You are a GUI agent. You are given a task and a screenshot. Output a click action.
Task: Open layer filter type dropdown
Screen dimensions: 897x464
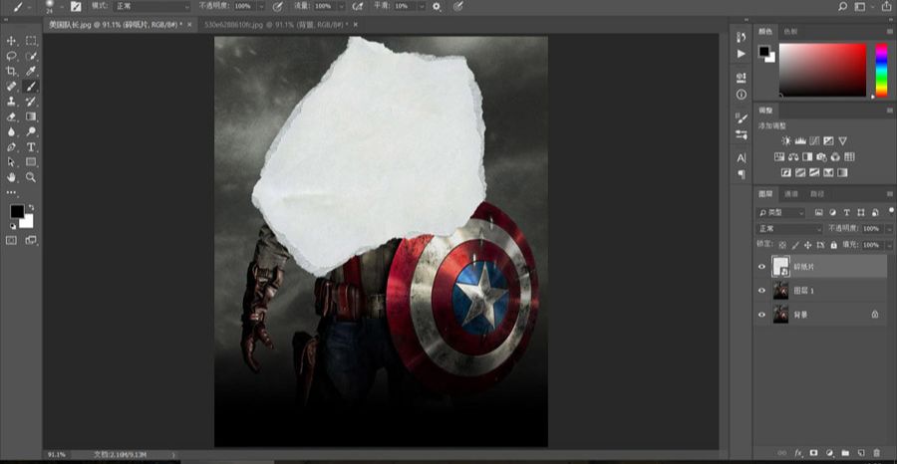click(780, 212)
